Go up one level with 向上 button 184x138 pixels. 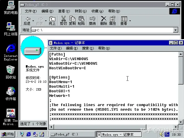point(52,21)
